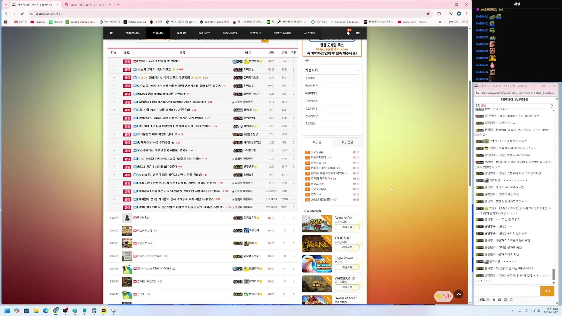Open the search category dropdown above the table
The image size is (562, 316).
click(153, 40)
